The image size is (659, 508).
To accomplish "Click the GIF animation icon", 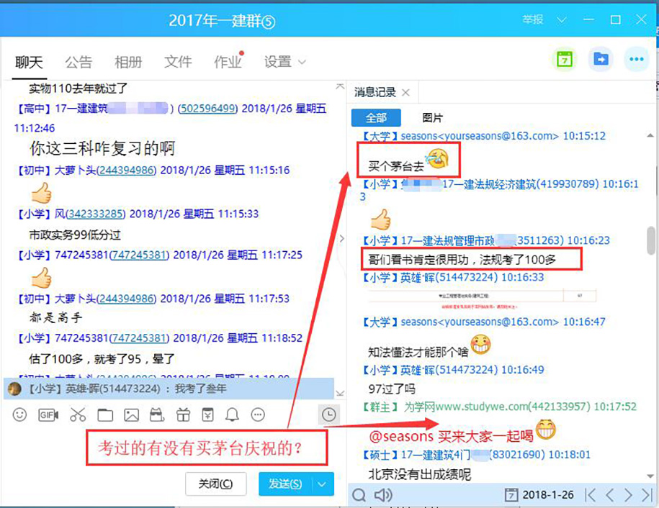I will click(x=48, y=415).
